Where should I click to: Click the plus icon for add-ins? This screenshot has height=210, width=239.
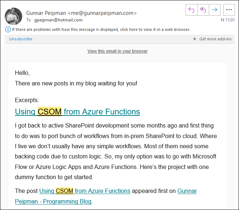195,39
